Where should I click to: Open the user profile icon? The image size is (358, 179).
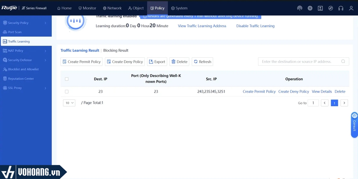click(x=351, y=8)
